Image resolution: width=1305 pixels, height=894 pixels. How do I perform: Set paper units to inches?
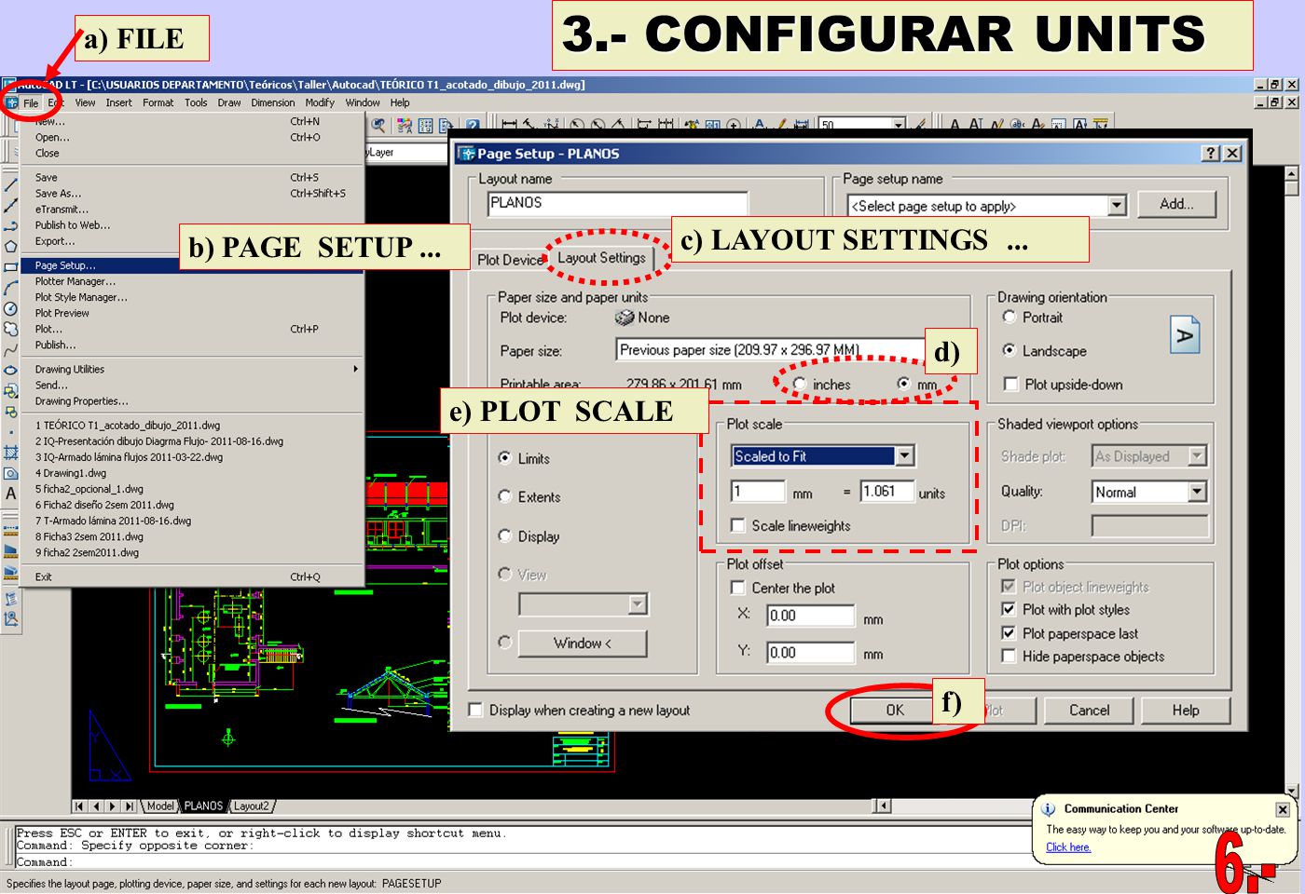click(800, 385)
